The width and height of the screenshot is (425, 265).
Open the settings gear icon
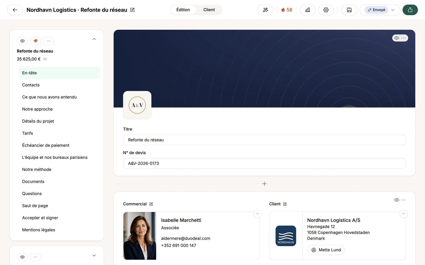click(x=326, y=10)
